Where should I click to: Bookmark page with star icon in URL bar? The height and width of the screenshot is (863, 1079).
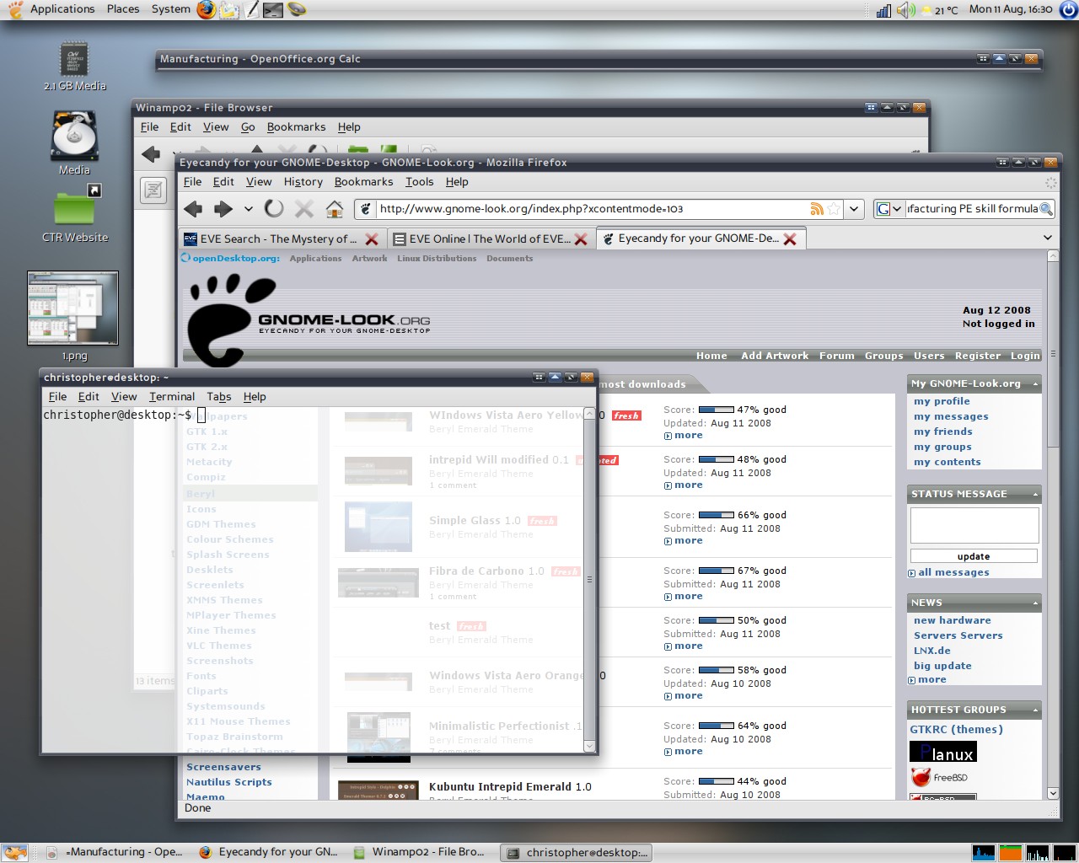834,209
